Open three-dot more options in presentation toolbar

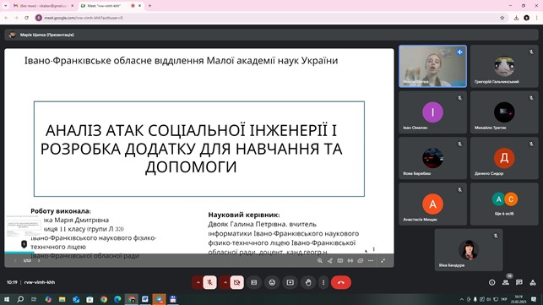[371, 260]
